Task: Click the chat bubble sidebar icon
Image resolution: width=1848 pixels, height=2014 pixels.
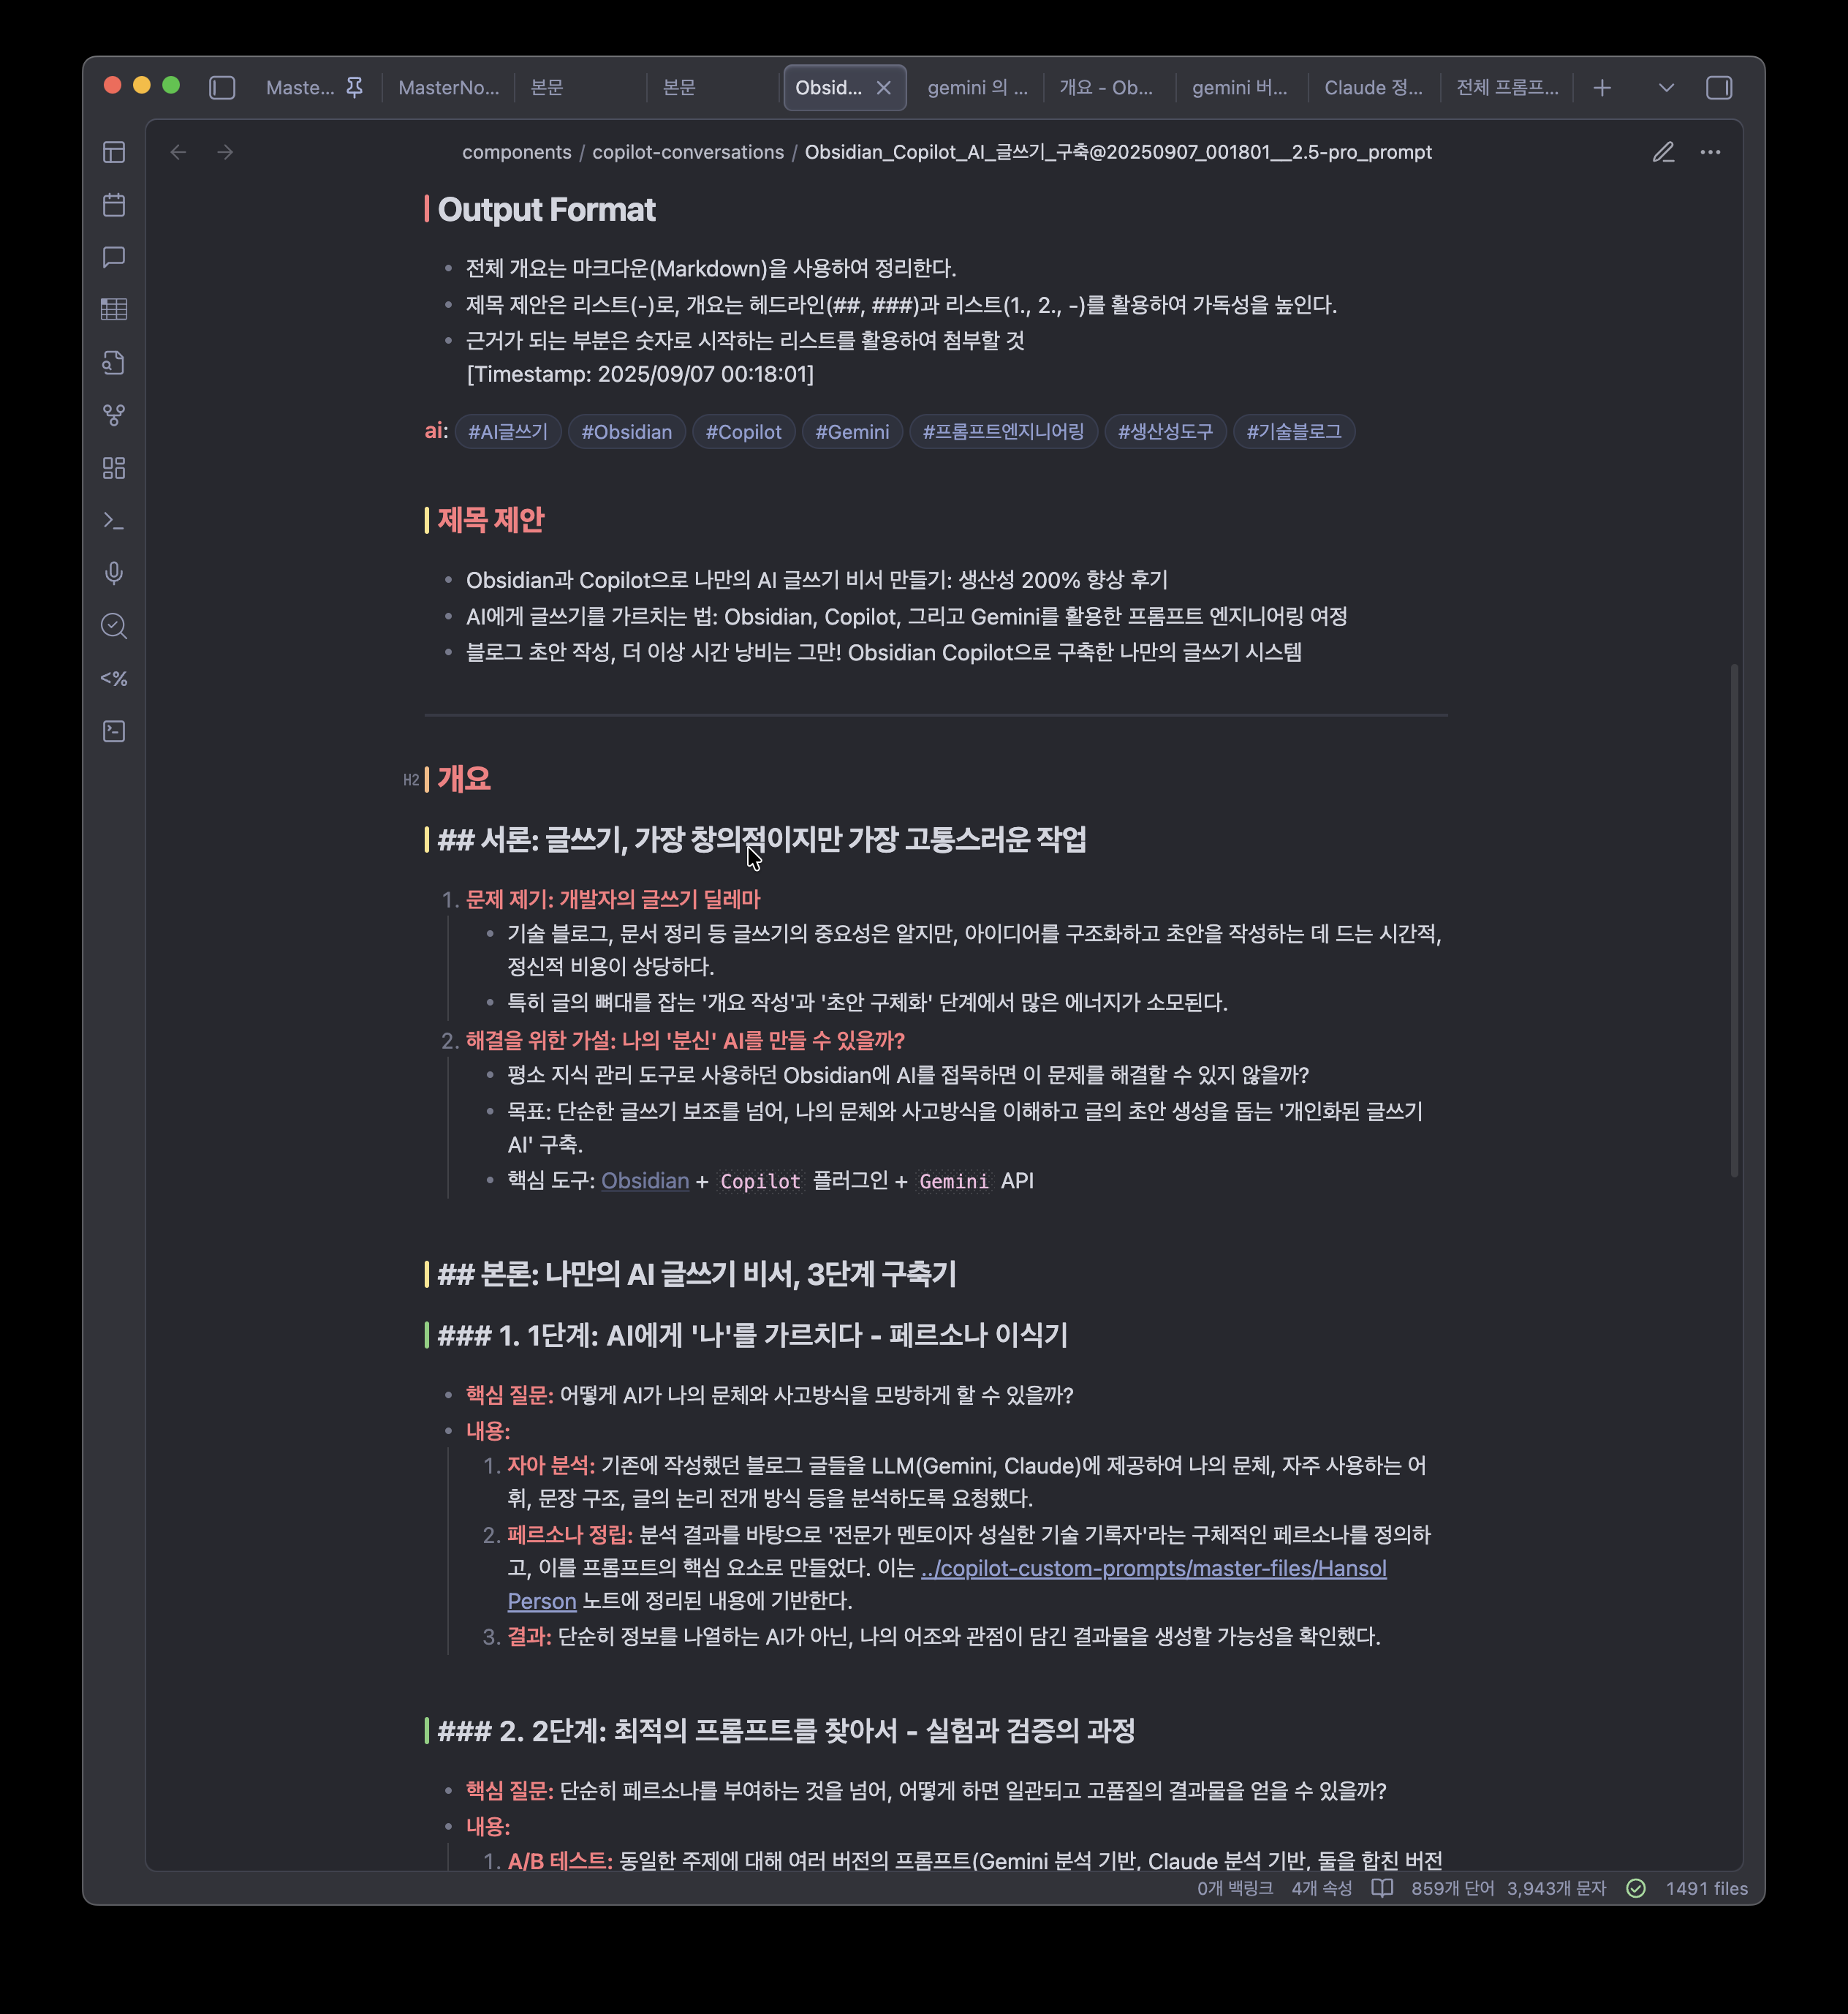Action: click(x=114, y=257)
